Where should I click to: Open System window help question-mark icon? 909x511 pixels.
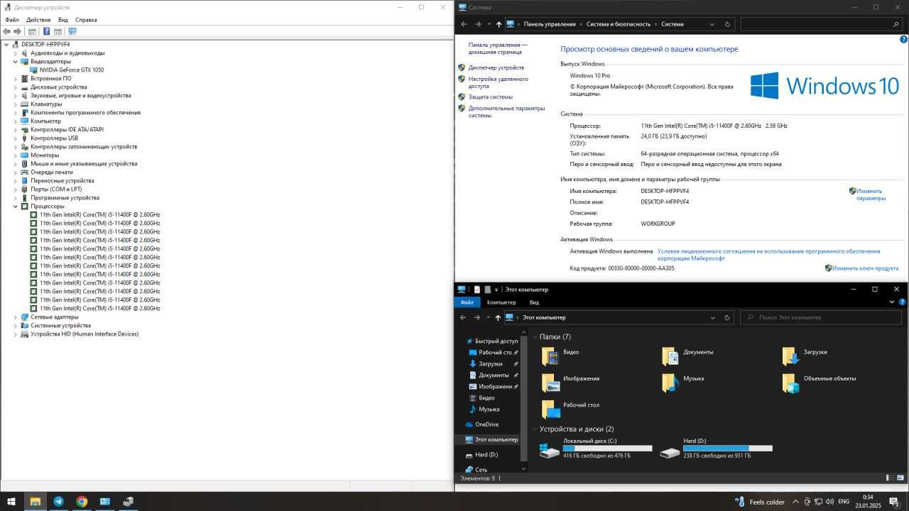pyautogui.click(x=903, y=39)
